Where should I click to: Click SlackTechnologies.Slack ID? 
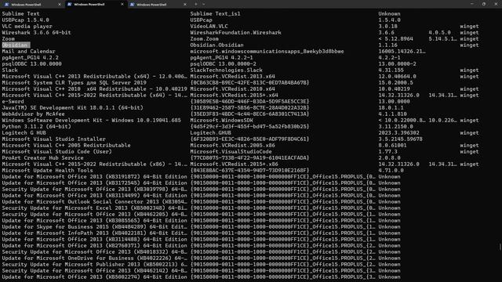(227, 70)
